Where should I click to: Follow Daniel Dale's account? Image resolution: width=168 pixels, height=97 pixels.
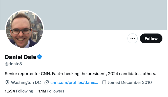151,38
